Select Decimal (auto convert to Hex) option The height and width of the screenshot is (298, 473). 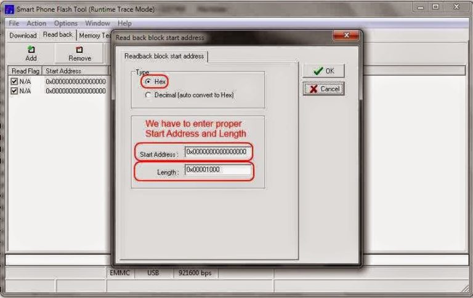148,95
